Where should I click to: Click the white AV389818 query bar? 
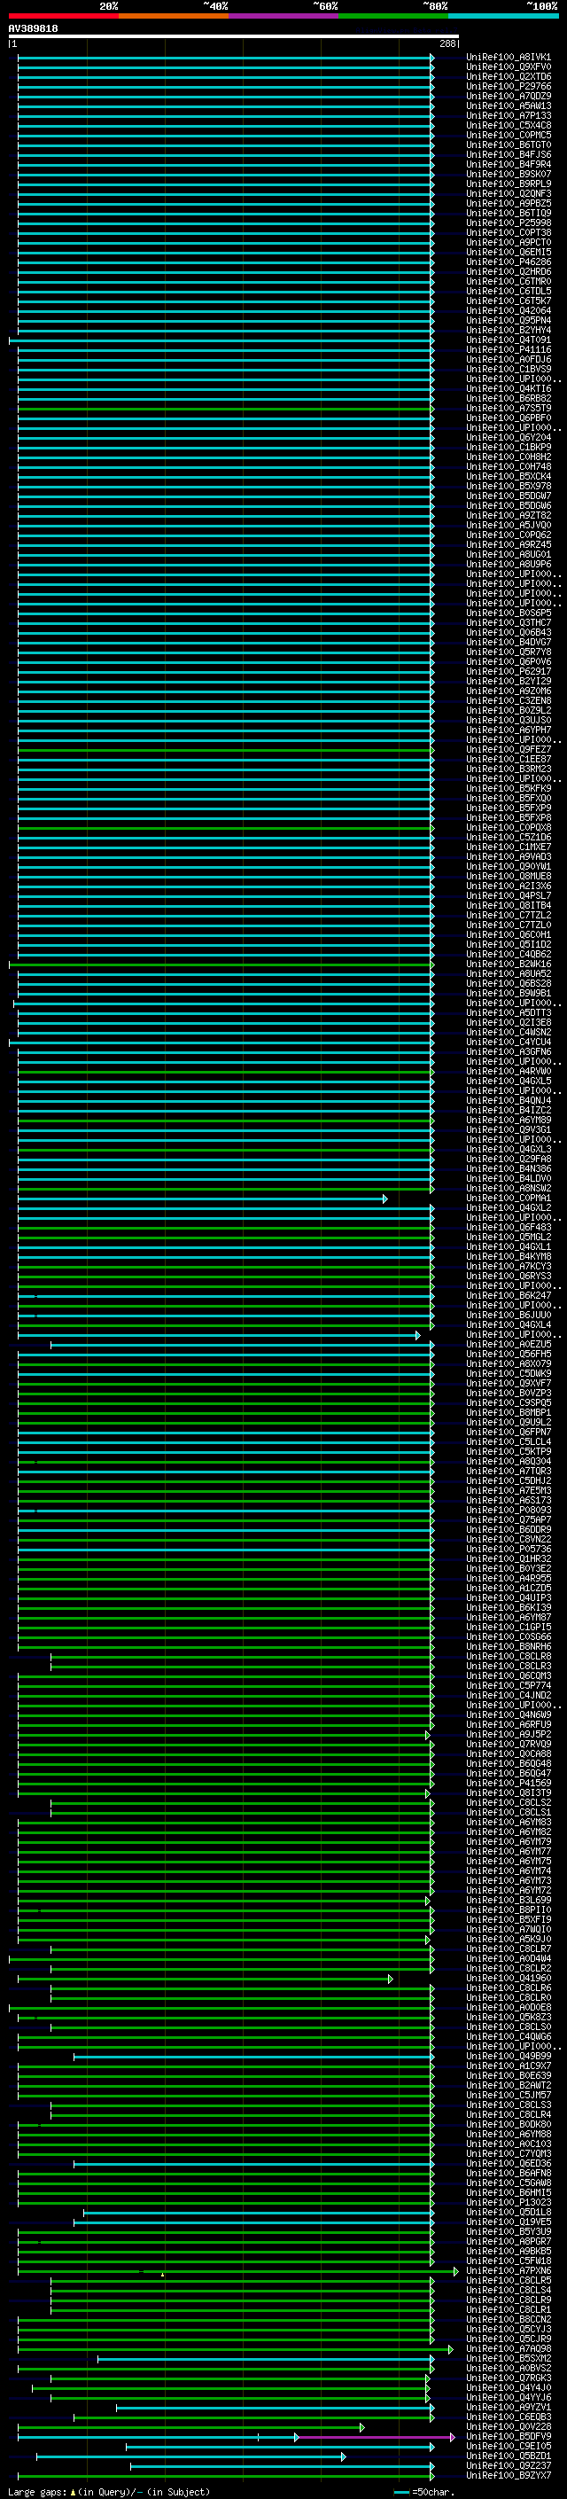pos(233,35)
